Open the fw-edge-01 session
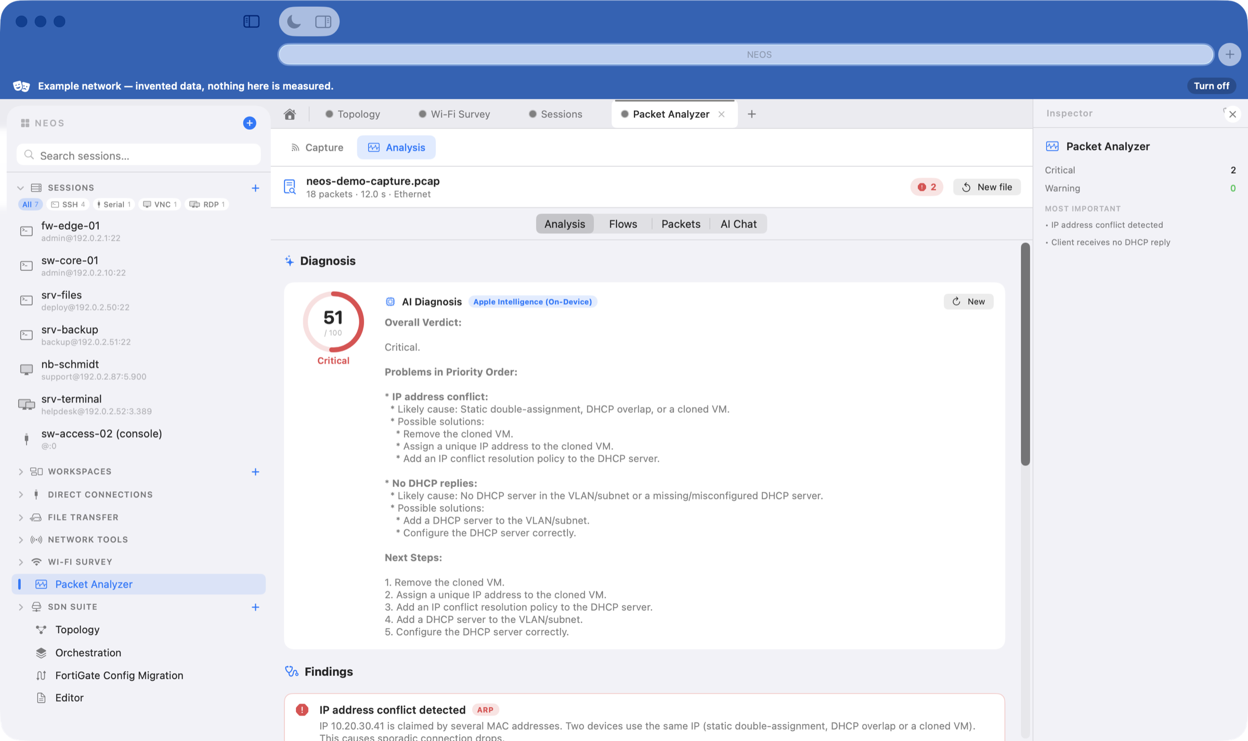This screenshot has height=741, width=1248. point(139,231)
